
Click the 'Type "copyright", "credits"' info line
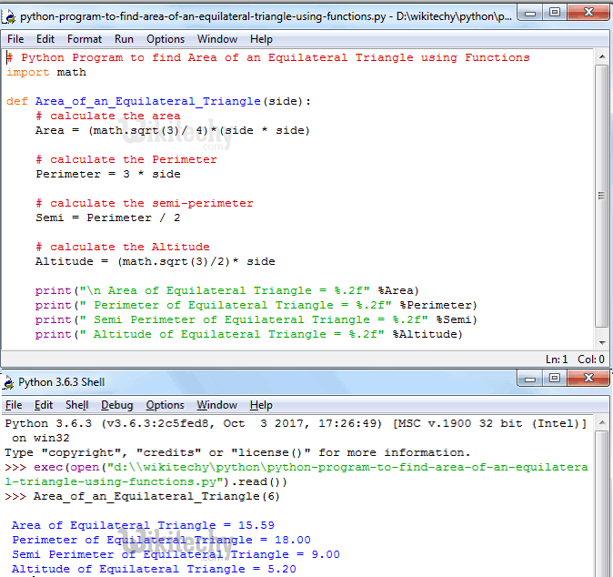coord(237,452)
